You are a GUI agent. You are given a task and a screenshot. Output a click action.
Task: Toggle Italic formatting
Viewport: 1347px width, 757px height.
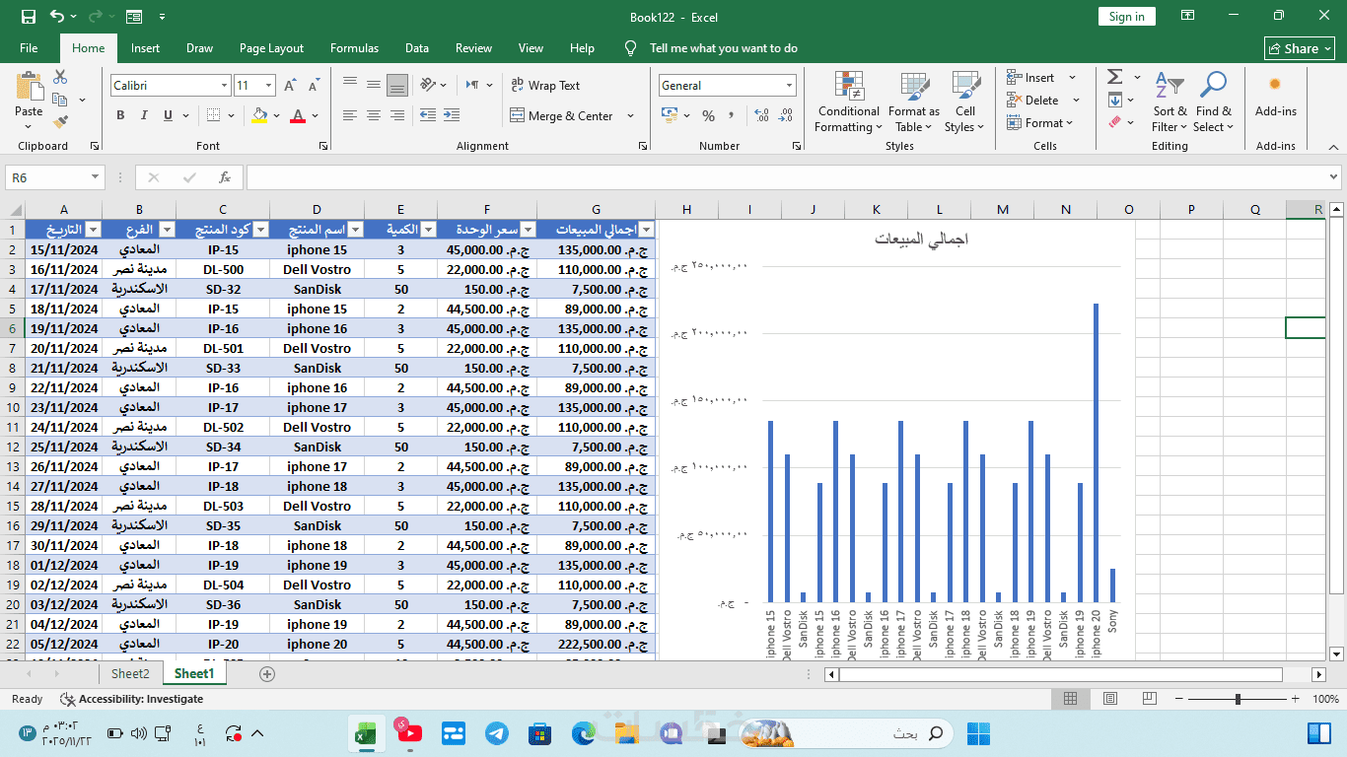tap(144, 115)
